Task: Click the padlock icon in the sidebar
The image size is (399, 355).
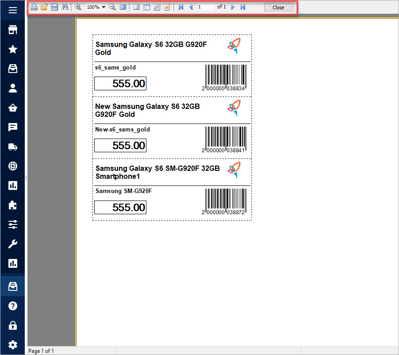Action: point(13,325)
